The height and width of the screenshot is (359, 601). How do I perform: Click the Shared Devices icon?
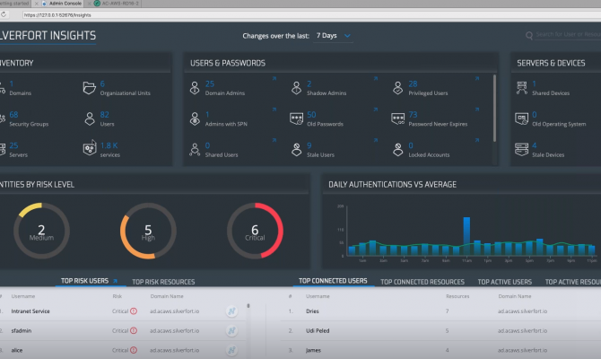click(x=522, y=88)
